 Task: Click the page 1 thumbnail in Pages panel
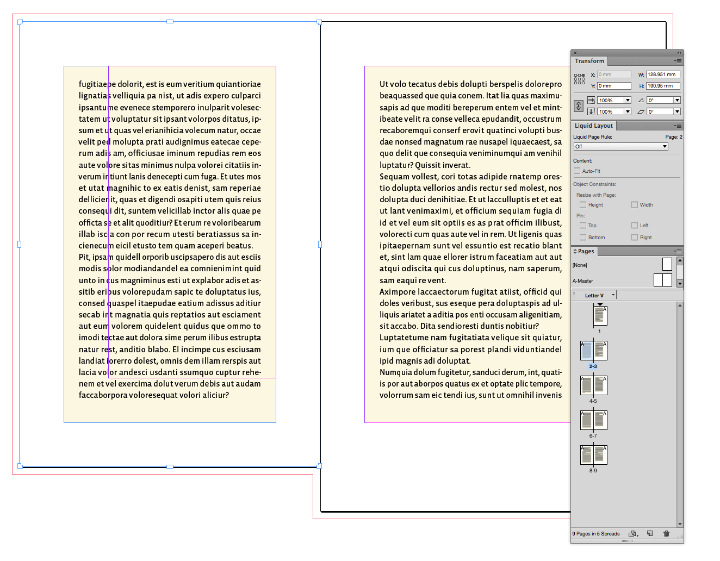point(600,316)
